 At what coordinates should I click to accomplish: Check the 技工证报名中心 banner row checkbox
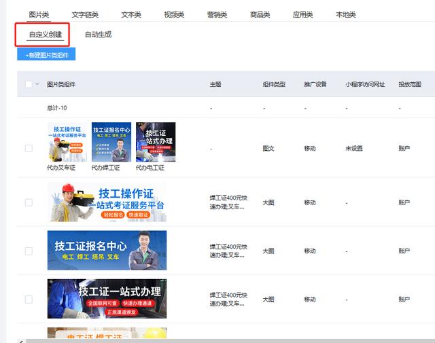(x=29, y=251)
